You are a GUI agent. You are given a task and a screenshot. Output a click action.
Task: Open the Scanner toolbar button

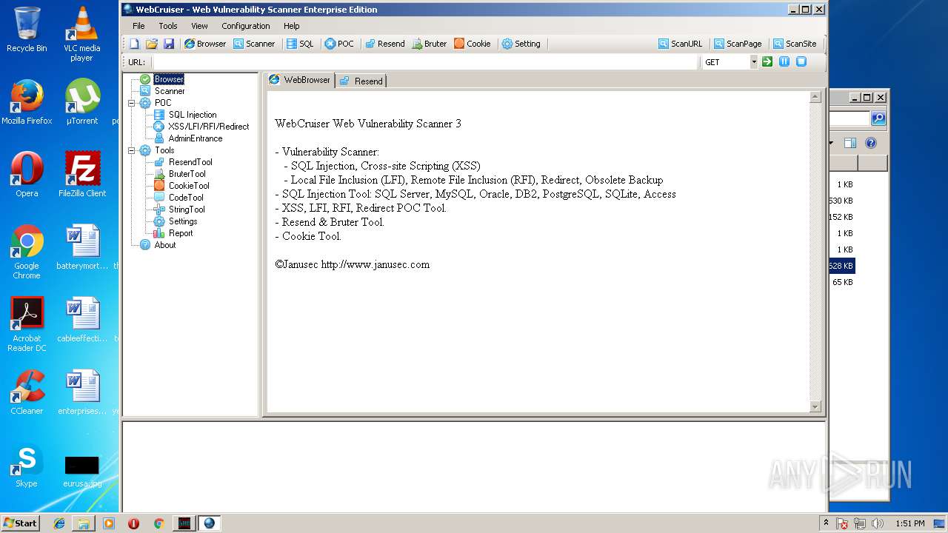254,44
